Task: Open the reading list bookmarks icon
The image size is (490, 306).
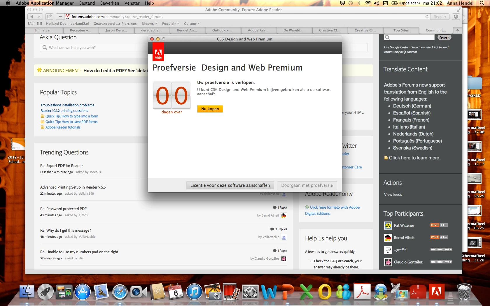Action: 31,24
